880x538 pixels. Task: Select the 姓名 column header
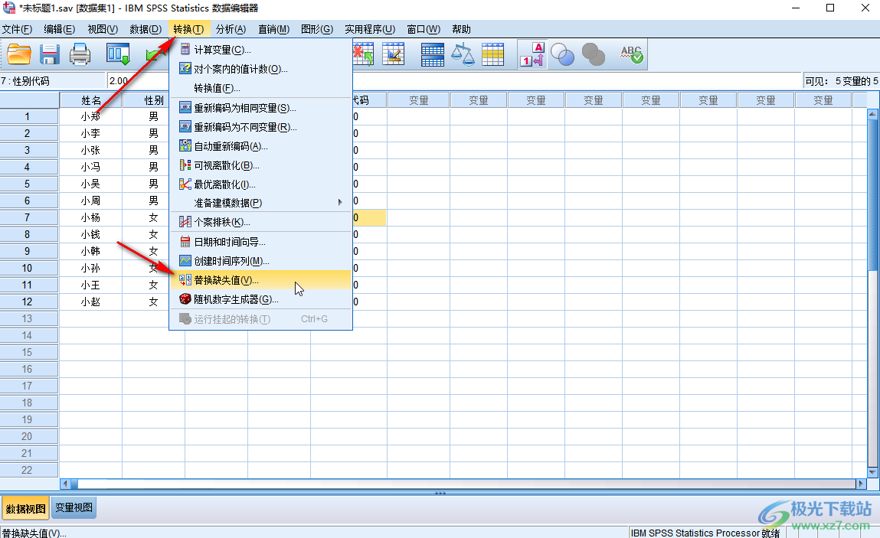pyautogui.click(x=91, y=100)
